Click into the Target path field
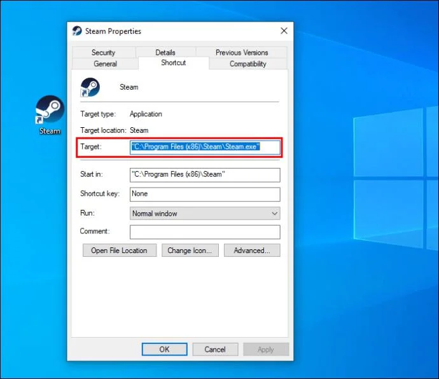Screen dimensions: 439x379 (x=205, y=148)
